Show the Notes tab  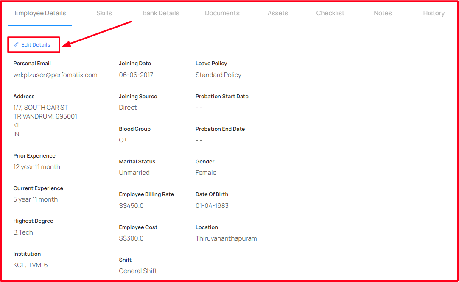click(383, 13)
